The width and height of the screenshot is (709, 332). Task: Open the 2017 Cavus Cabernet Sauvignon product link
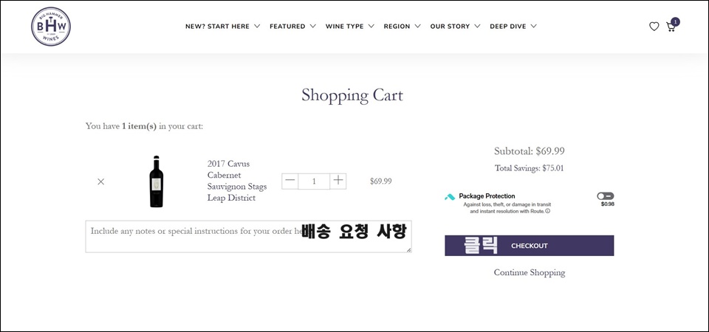[237, 181]
